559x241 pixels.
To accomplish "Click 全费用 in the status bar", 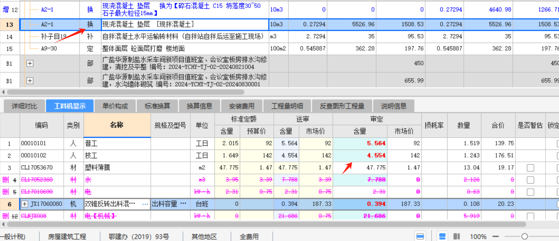I will [249, 236].
